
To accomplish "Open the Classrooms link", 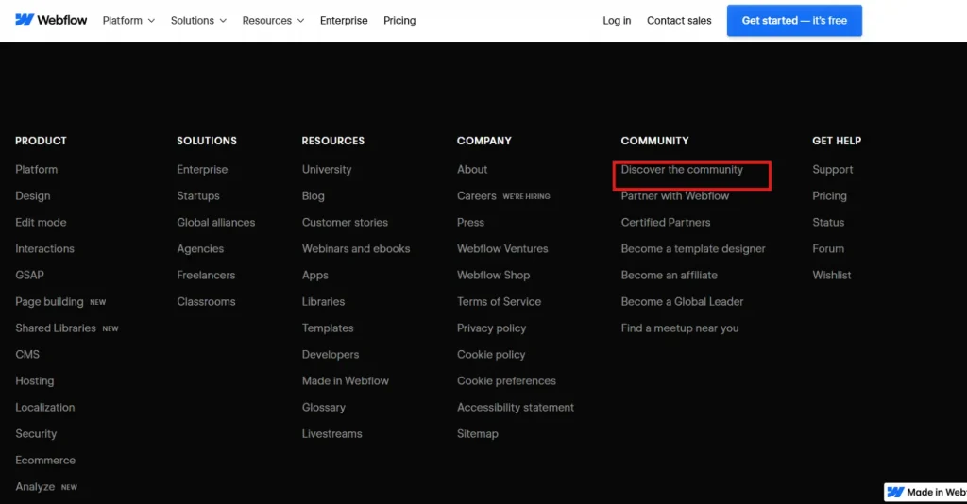I will pos(206,302).
